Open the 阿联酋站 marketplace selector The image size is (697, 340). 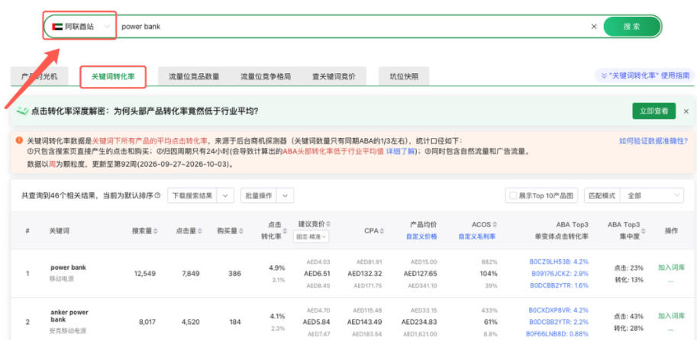[80, 27]
